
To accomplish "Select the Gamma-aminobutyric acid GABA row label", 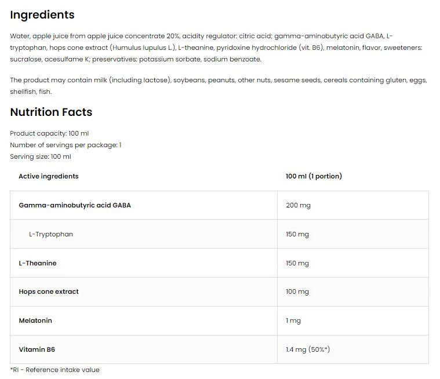I will pos(75,205).
